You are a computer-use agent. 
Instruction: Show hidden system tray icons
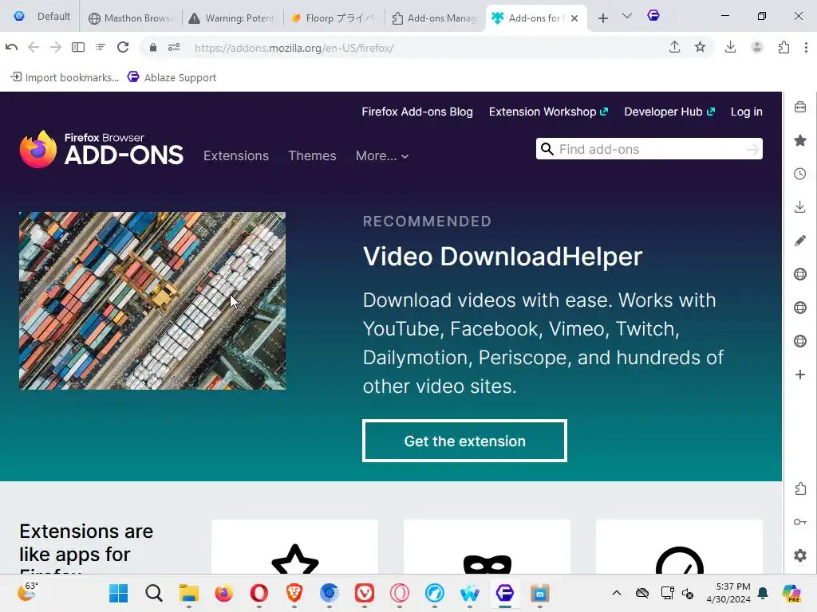617,593
